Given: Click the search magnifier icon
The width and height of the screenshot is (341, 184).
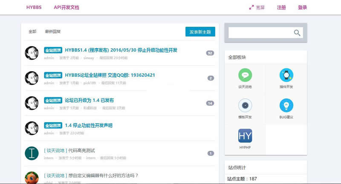Looking at the screenshot, I should pos(297,33).
